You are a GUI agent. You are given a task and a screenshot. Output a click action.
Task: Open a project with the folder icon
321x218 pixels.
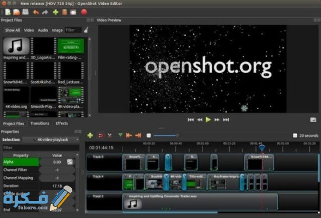(x=17, y=11)
